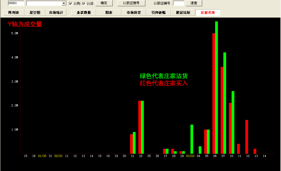Click the stock code field showing 00001
The width and height of the screenshot is (281, 171).
pyautogui.click(x=16, y=3)
